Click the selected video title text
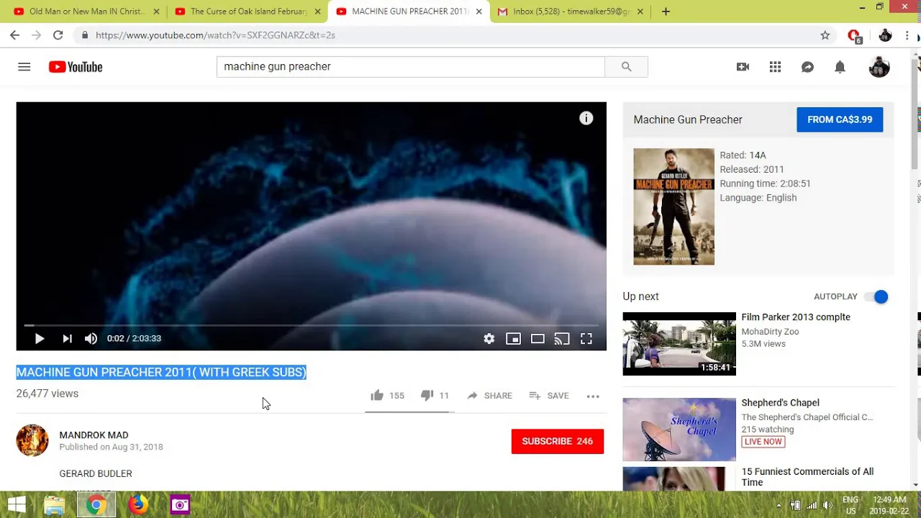Image resolution: width=921 pixels, height=518 pixels. click(161, 372)
